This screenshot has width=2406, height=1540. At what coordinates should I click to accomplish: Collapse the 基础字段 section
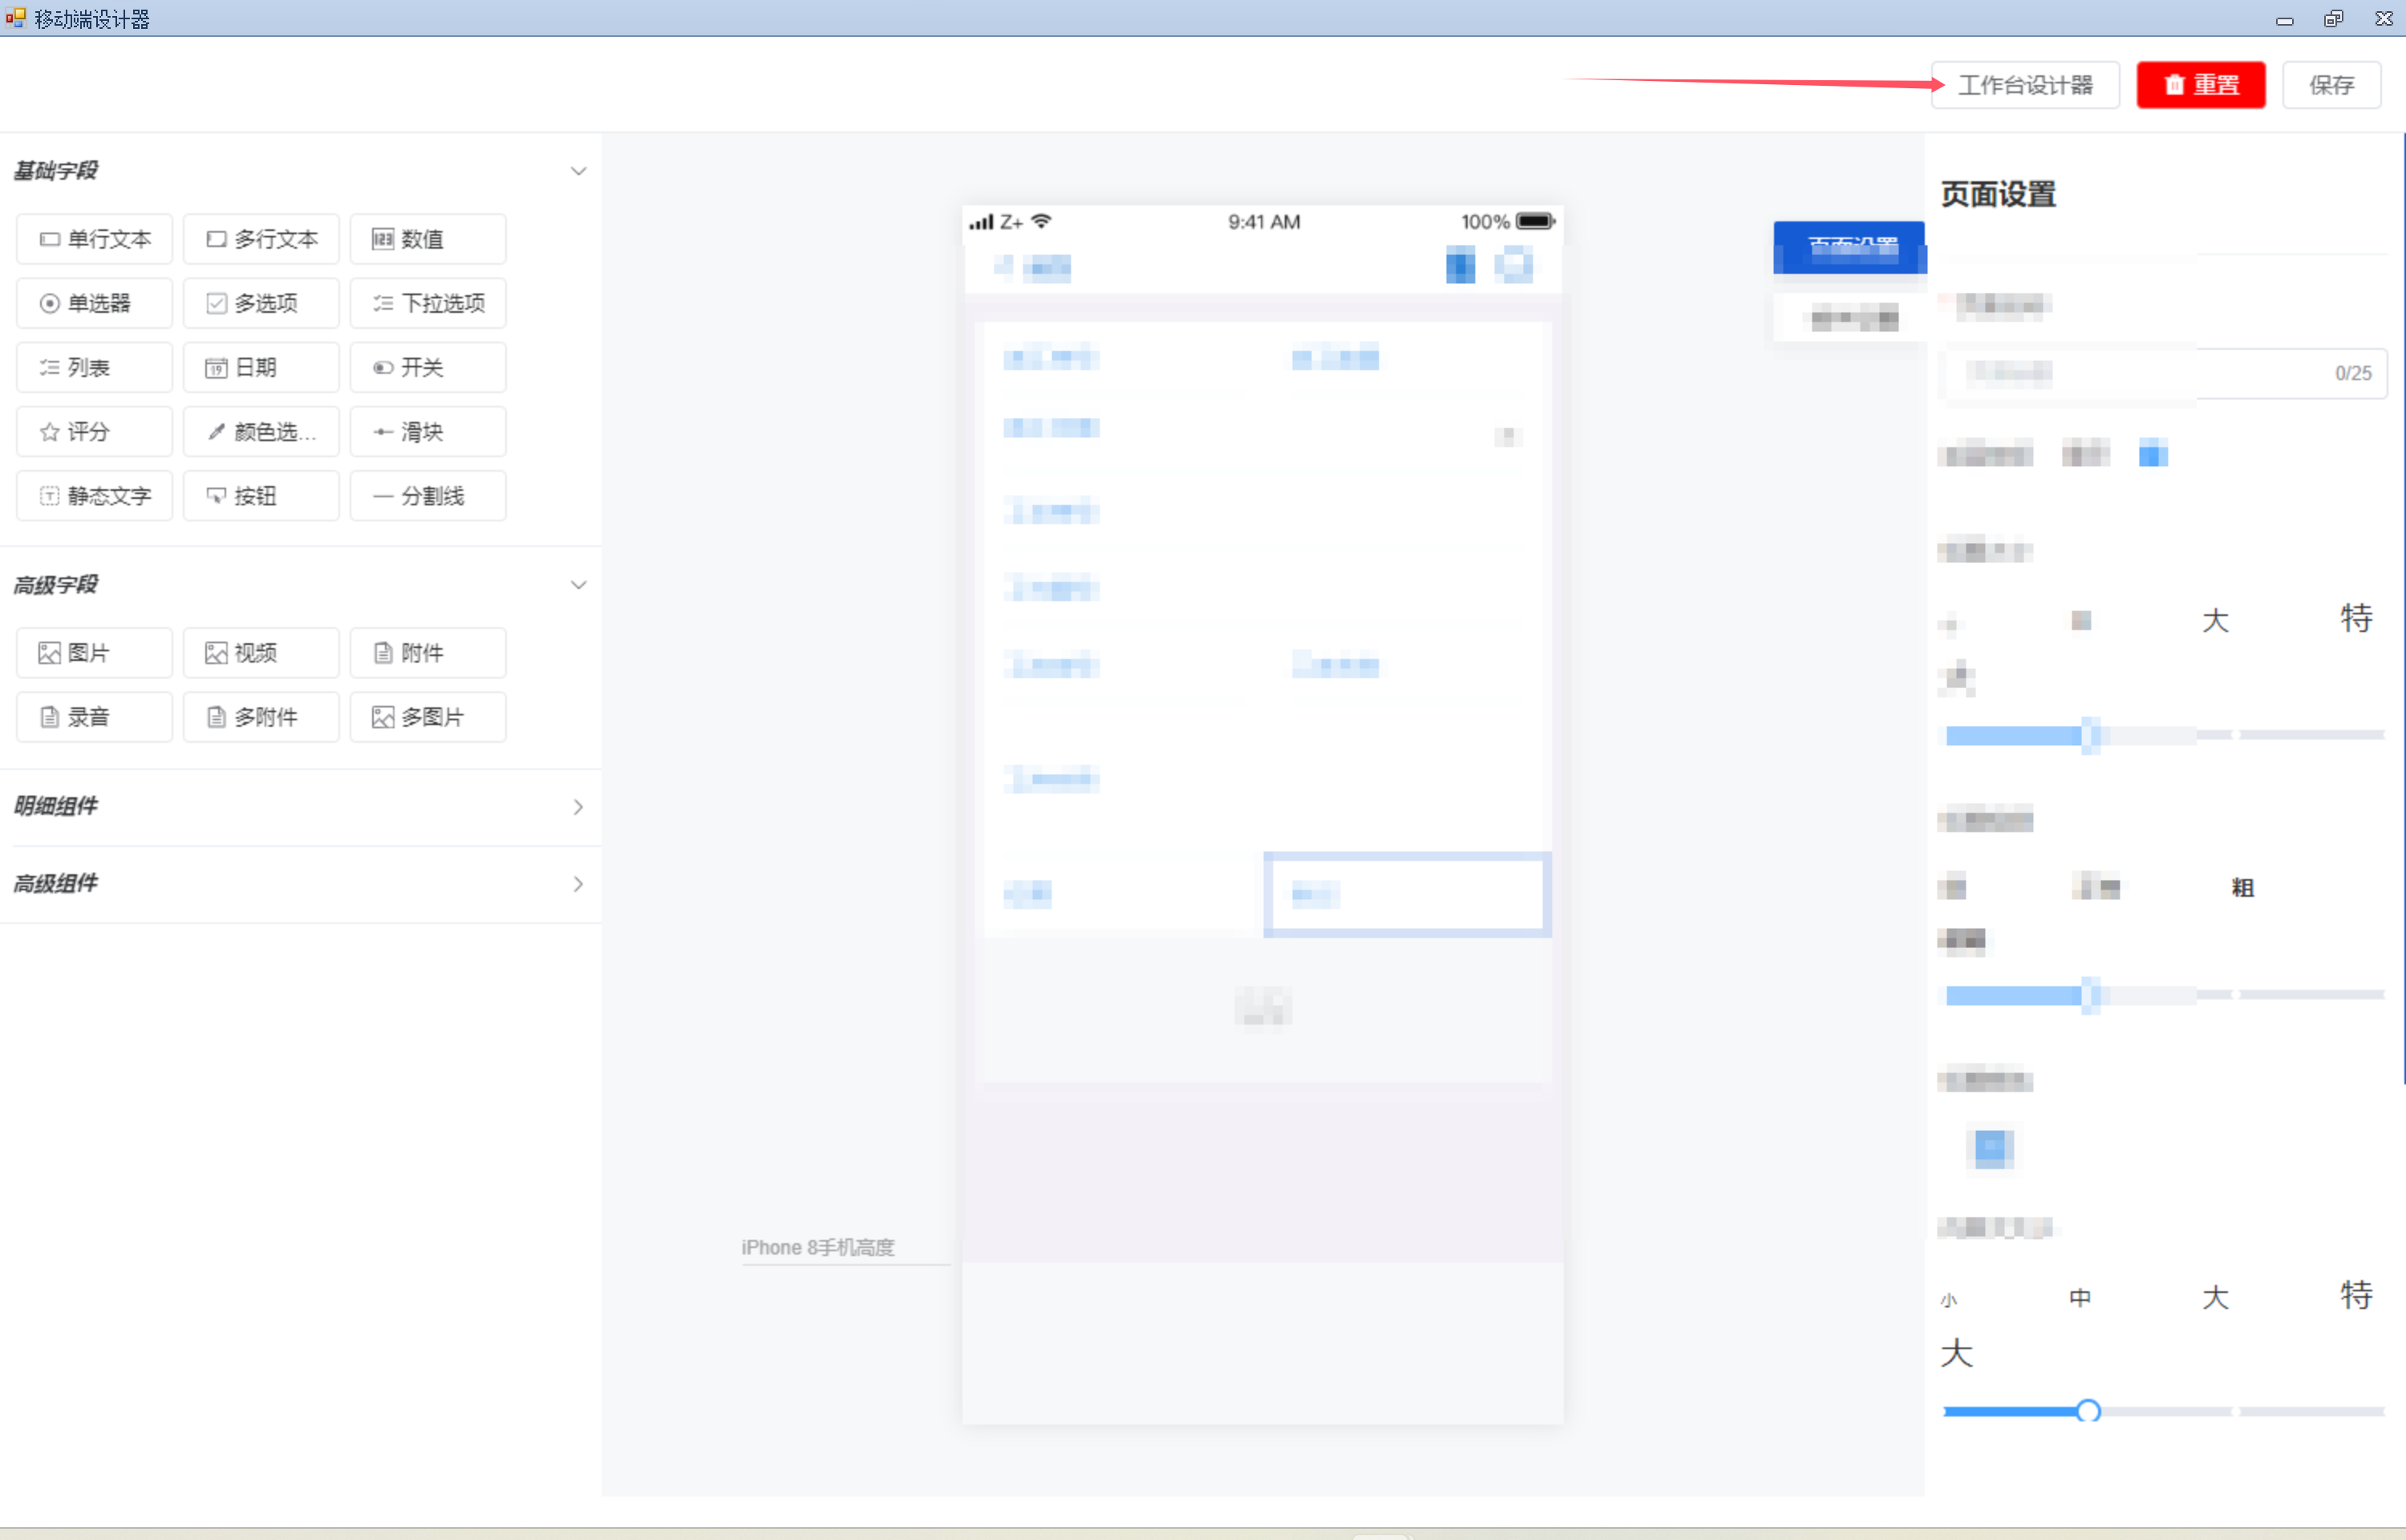click(x=577, y=171)
